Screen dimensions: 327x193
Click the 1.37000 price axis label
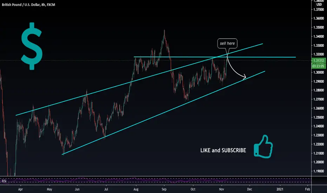[319, 9]
